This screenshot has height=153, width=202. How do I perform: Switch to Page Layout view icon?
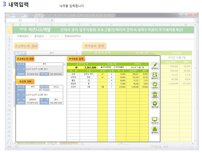(156, 147)
